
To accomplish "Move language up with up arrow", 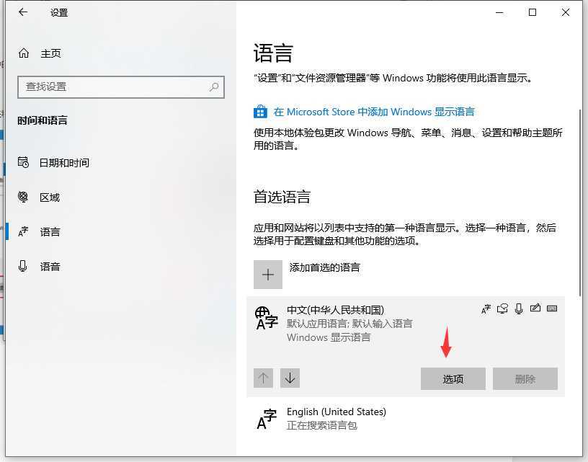I will (x=263, y=378).
